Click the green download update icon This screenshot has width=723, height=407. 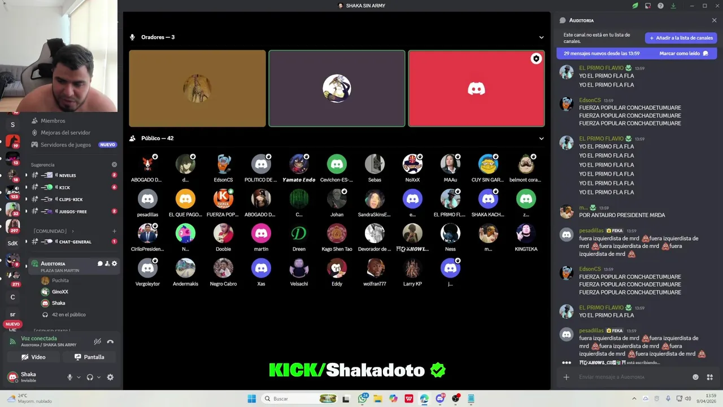point(673,6)
